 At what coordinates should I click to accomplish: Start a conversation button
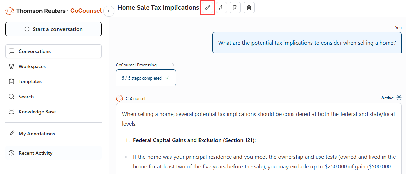tap(53, 29)
